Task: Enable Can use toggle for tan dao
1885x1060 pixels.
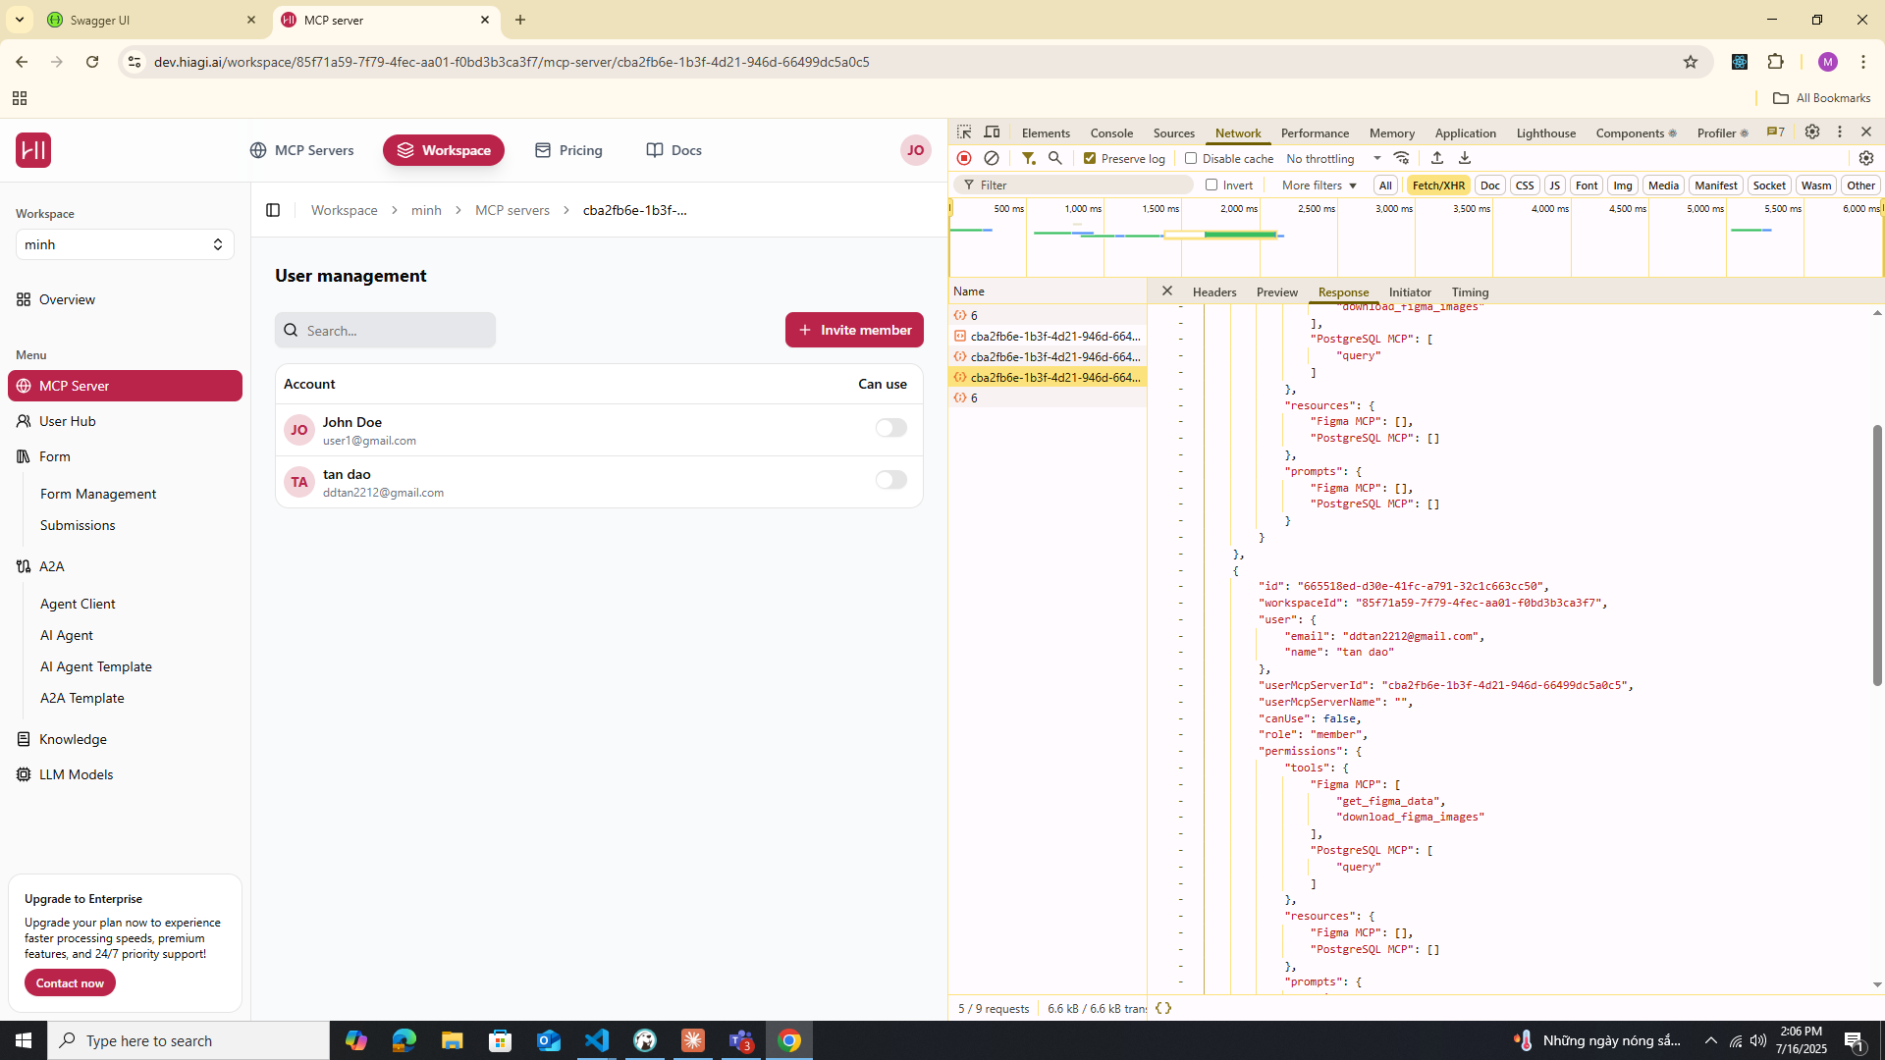Action: (890, 480)
